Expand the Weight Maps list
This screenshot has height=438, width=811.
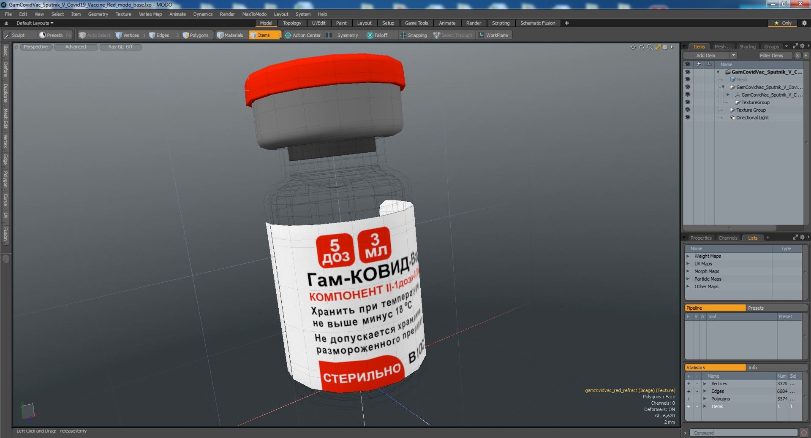coord(688,256)
